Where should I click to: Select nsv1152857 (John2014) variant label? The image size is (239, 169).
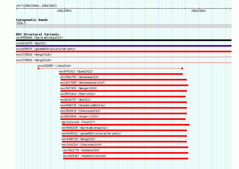click(x=54, y=66)
